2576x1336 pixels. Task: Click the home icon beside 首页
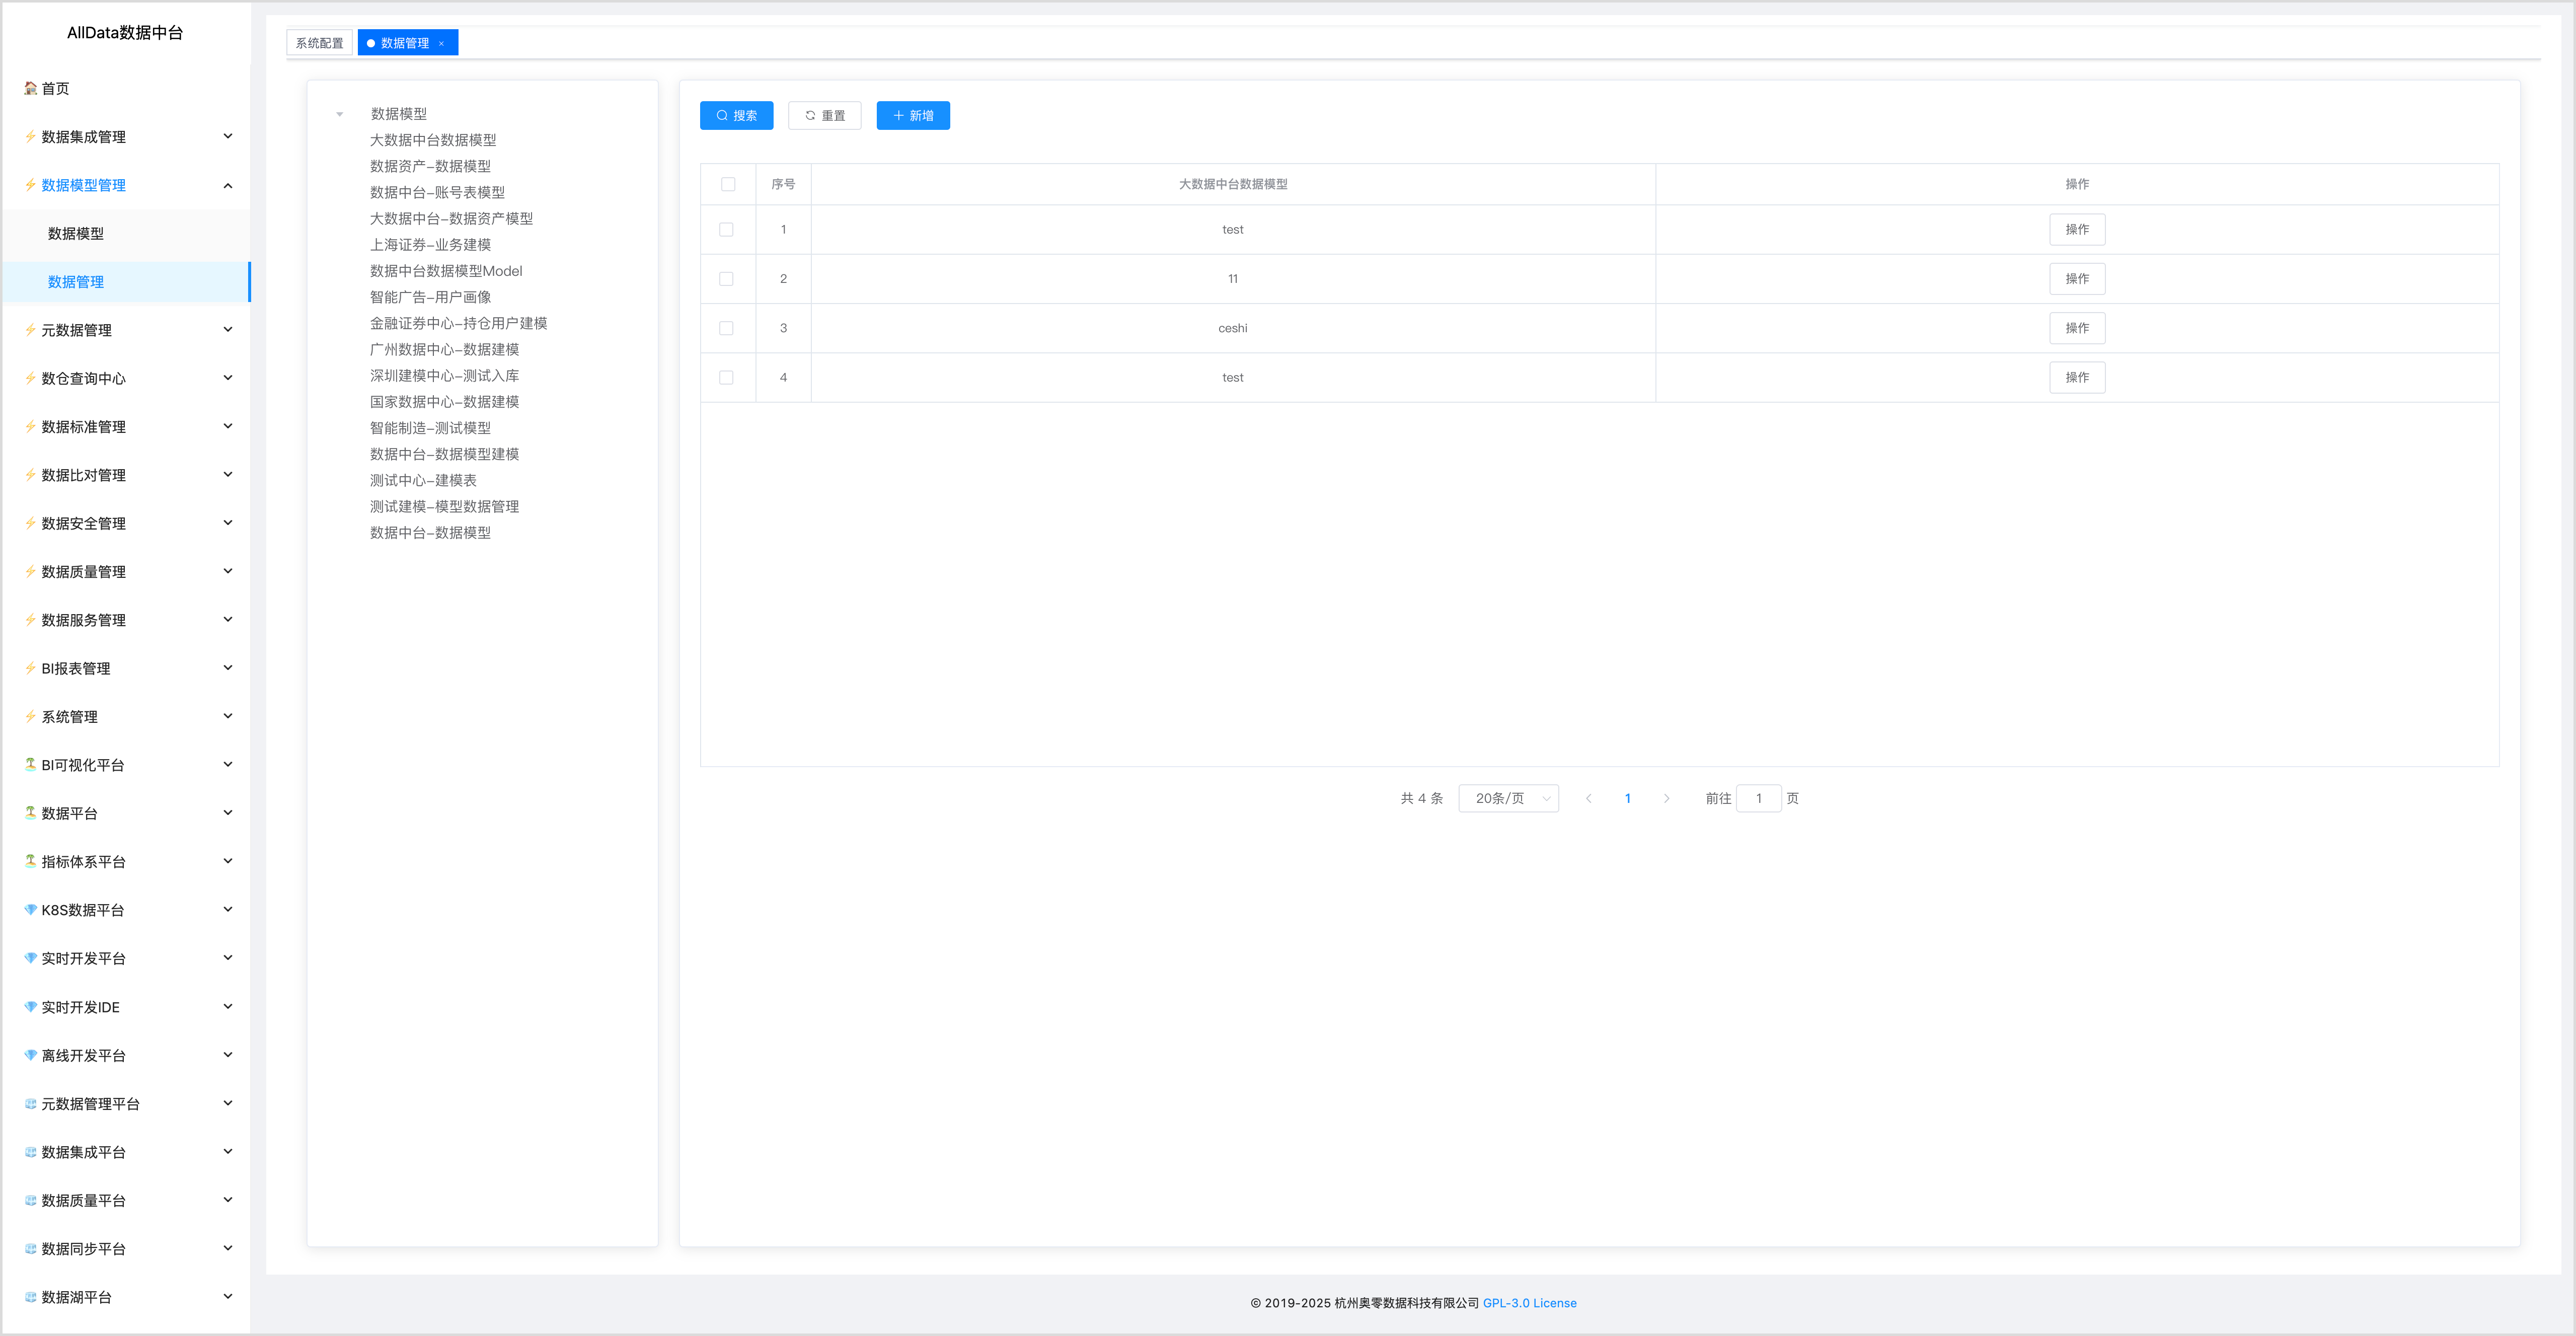[30, 88]
